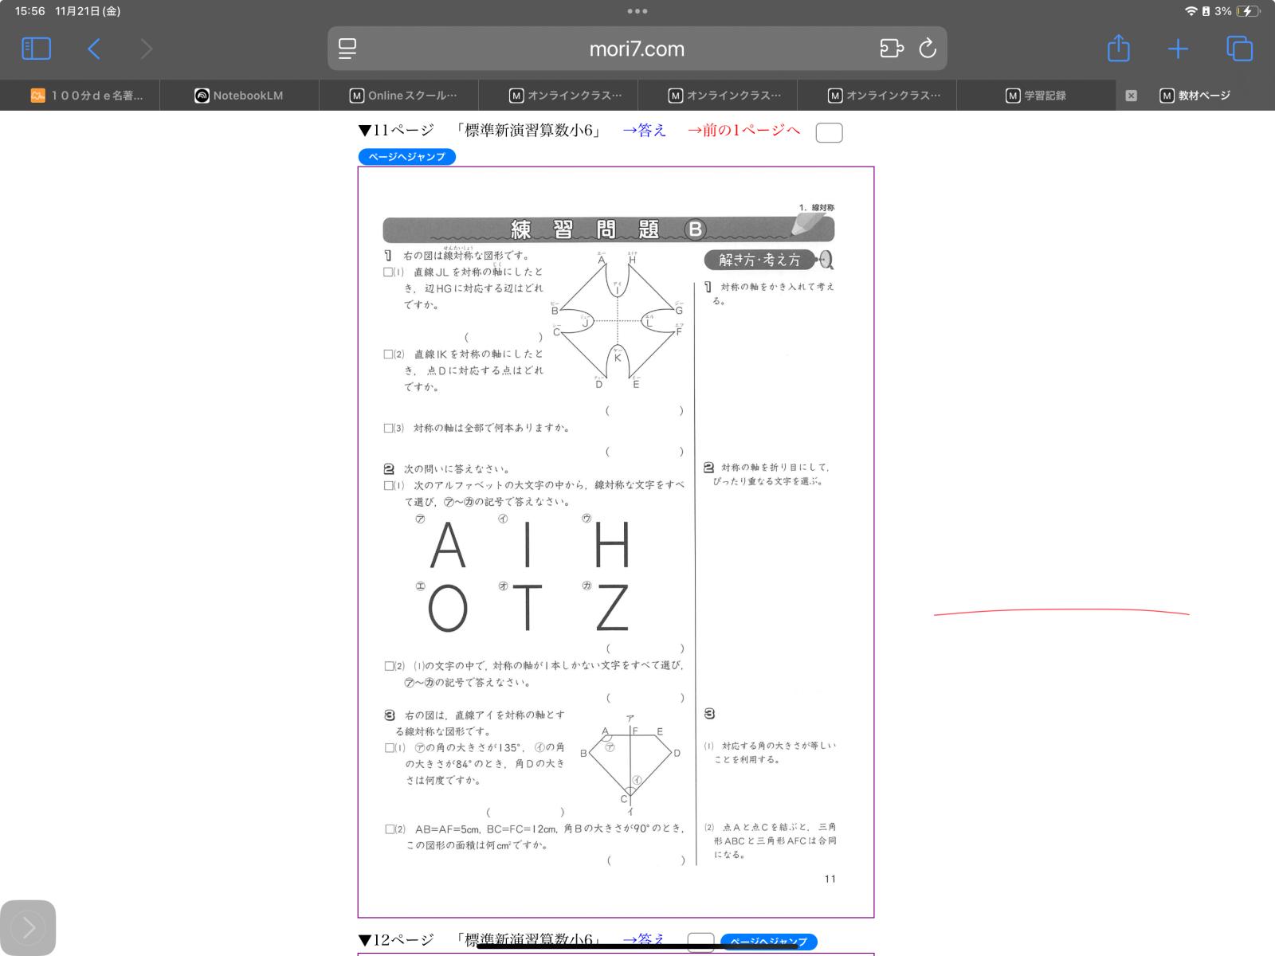
Task: Switch to the NotebookLM tab
Action: click(239, 96)
